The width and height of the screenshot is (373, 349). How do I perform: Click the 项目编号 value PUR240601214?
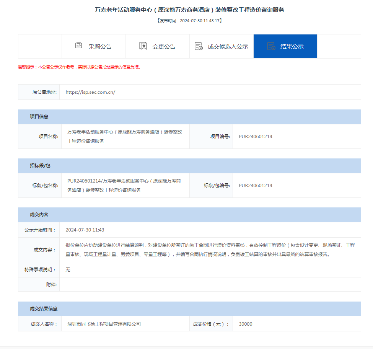[256, 137]
